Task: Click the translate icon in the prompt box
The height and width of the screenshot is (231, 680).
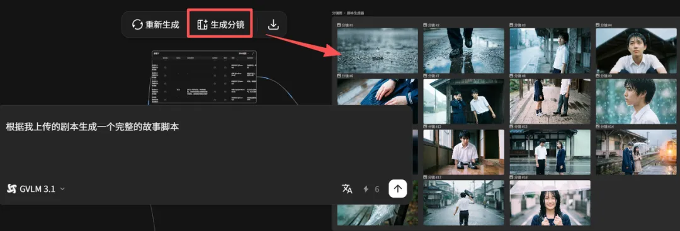Action: point(347,189)
